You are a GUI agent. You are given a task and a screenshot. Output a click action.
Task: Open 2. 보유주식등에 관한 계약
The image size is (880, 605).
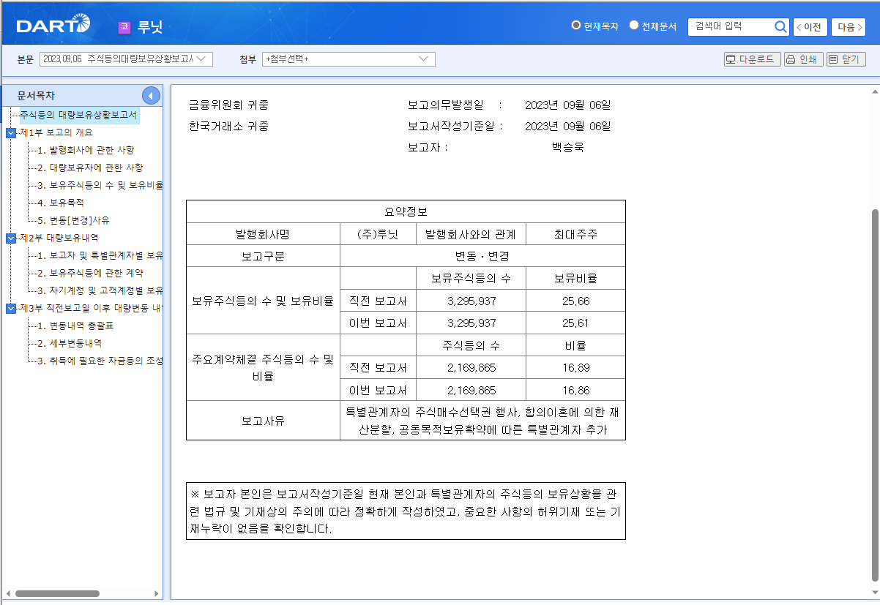click(x=90, y=273)
